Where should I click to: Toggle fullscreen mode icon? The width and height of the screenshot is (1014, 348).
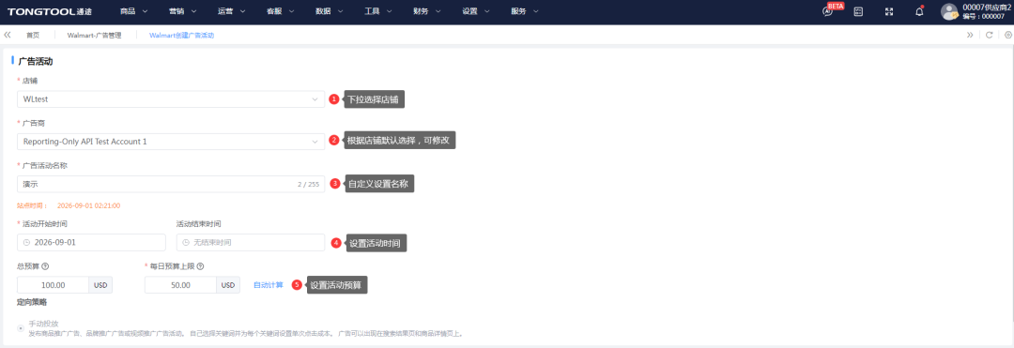point(889,11)
